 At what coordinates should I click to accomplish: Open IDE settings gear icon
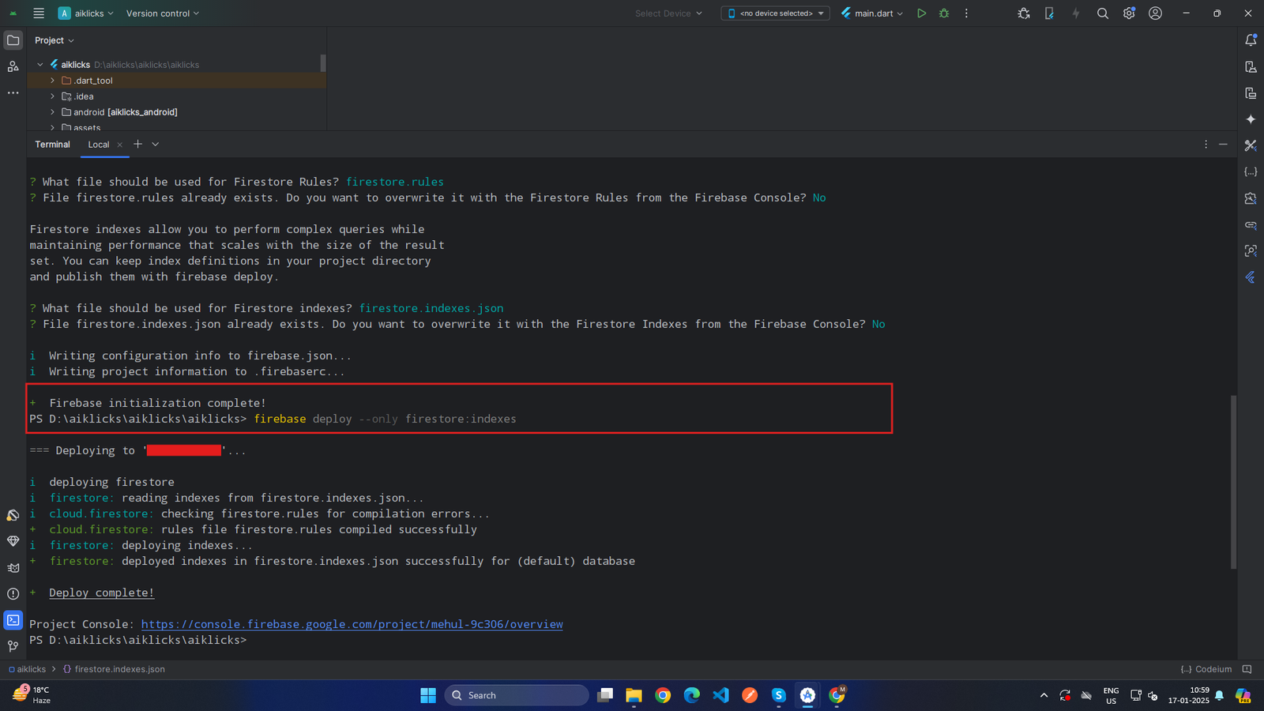[x=1129, y=13]
